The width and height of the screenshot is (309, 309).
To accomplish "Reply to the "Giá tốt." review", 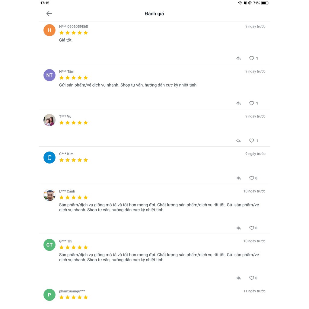I will (238, 58).
